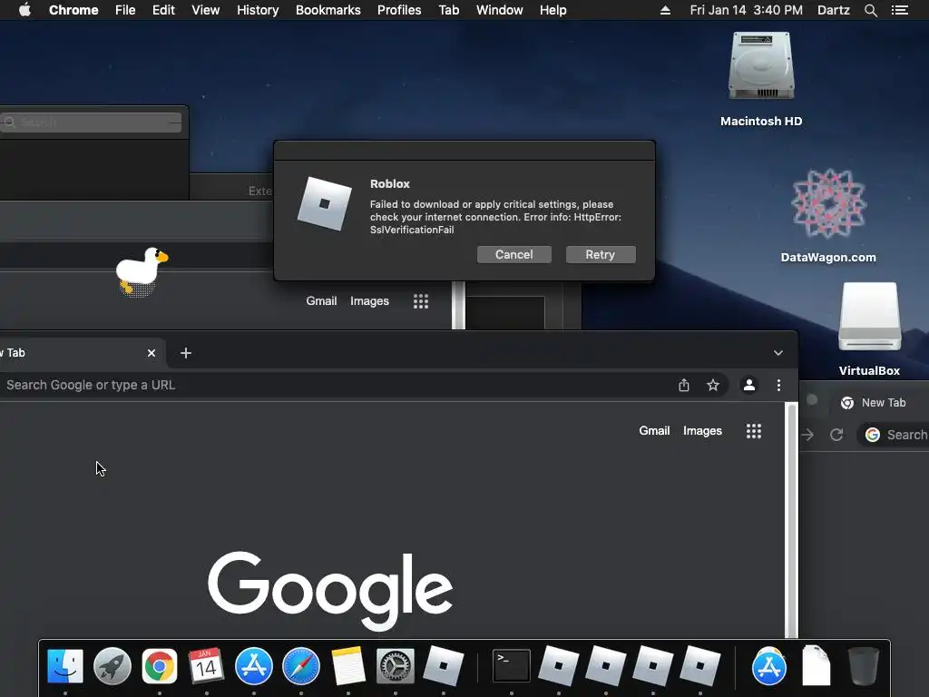Open a new tab with the plus button
The height and width of the screenshot is (697, 929).
pos(186,353)
